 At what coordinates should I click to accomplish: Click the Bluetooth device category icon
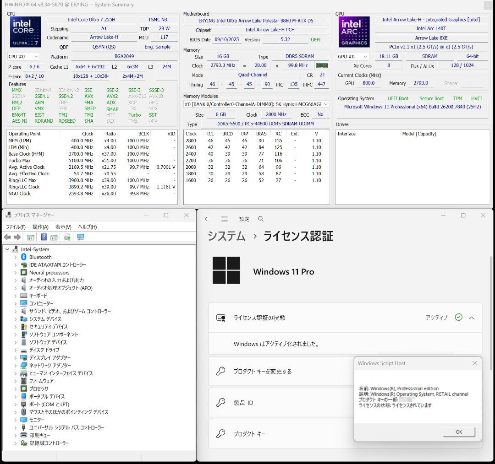point(24,257)
